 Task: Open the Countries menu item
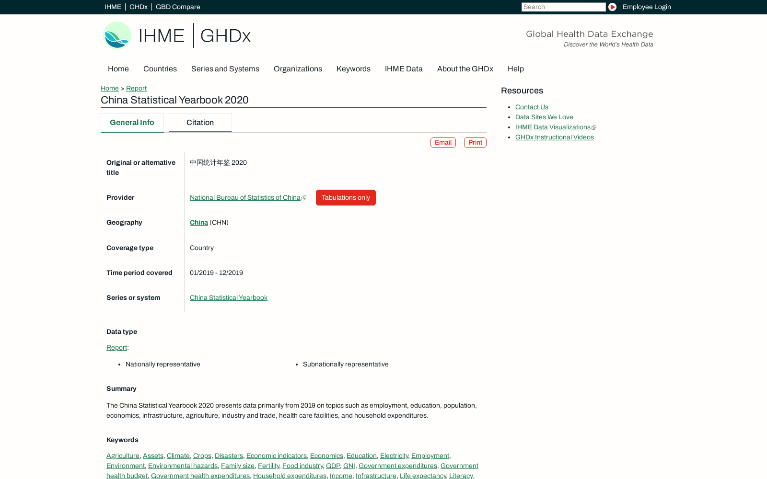click(x=160, y=69)
